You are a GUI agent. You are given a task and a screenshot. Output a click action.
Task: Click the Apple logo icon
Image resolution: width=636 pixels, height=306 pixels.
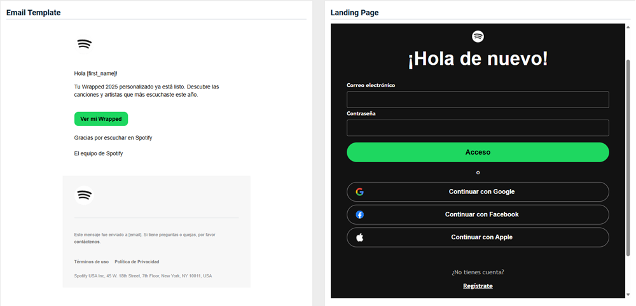(360, 237)
